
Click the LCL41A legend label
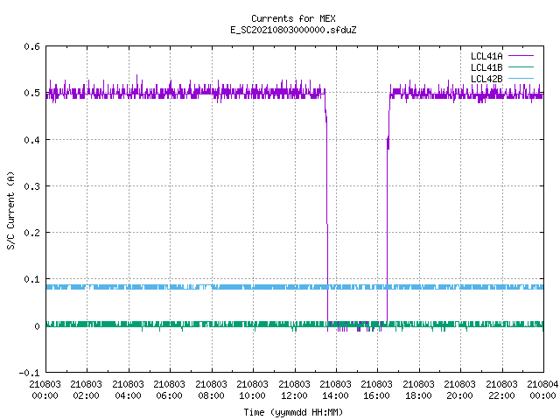coord(486,56)
